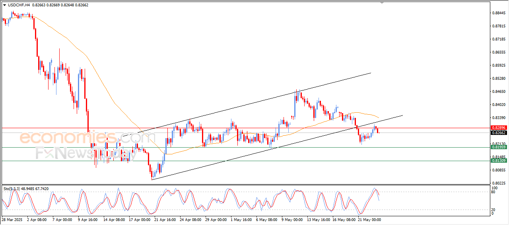The width and height of the screenshot is (509, 225).
Task: Click the 0.85925 value on price axis
Action: coord(499,65)
